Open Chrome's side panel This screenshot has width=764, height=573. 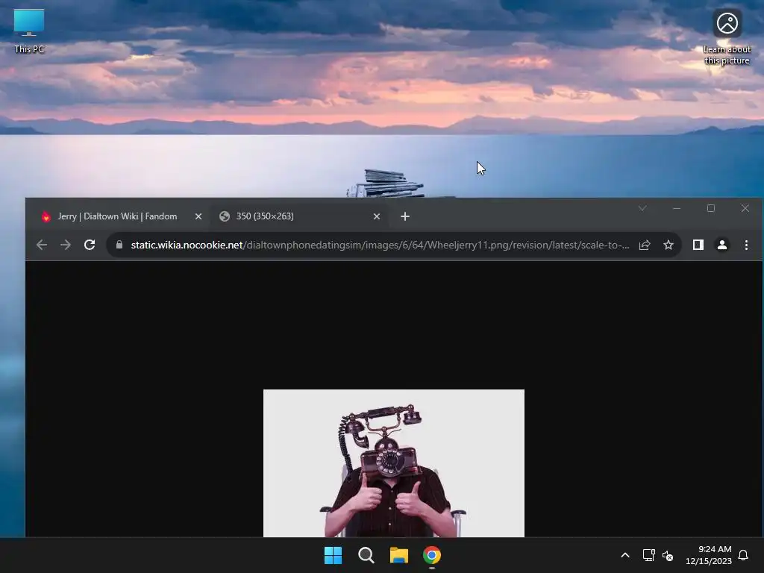(698, 245)
